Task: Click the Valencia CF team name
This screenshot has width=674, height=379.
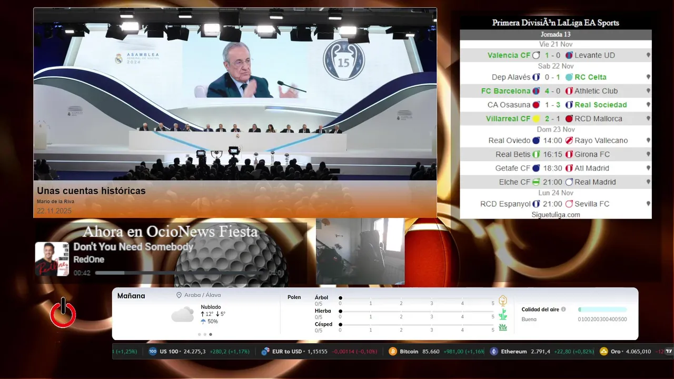Action: [x=509, y=55]
